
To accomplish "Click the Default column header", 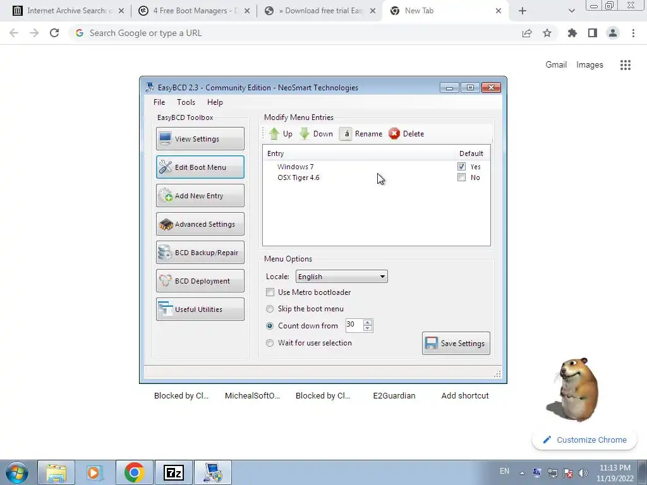I will click(x=471, y=153).
